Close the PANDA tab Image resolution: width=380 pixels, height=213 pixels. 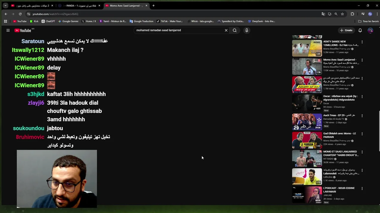coord(99,6)
